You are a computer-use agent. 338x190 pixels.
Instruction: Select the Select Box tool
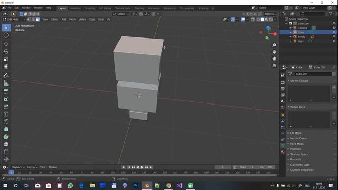pyautogui.click(x=6, y=28)
